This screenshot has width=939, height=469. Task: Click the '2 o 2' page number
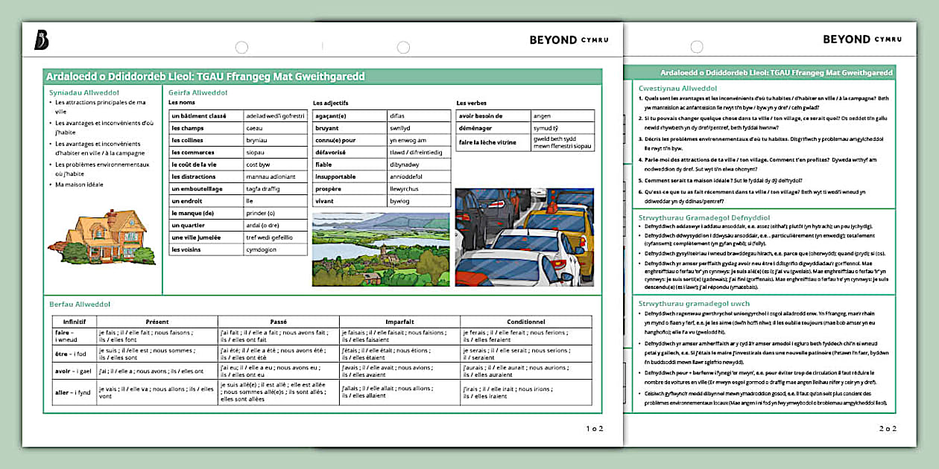[x=888, y=428]
